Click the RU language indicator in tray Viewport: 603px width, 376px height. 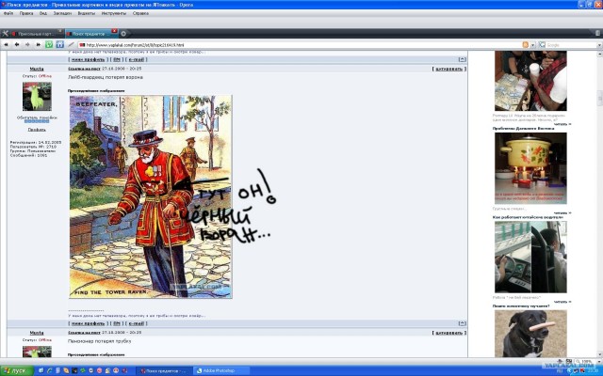[559, 371]
